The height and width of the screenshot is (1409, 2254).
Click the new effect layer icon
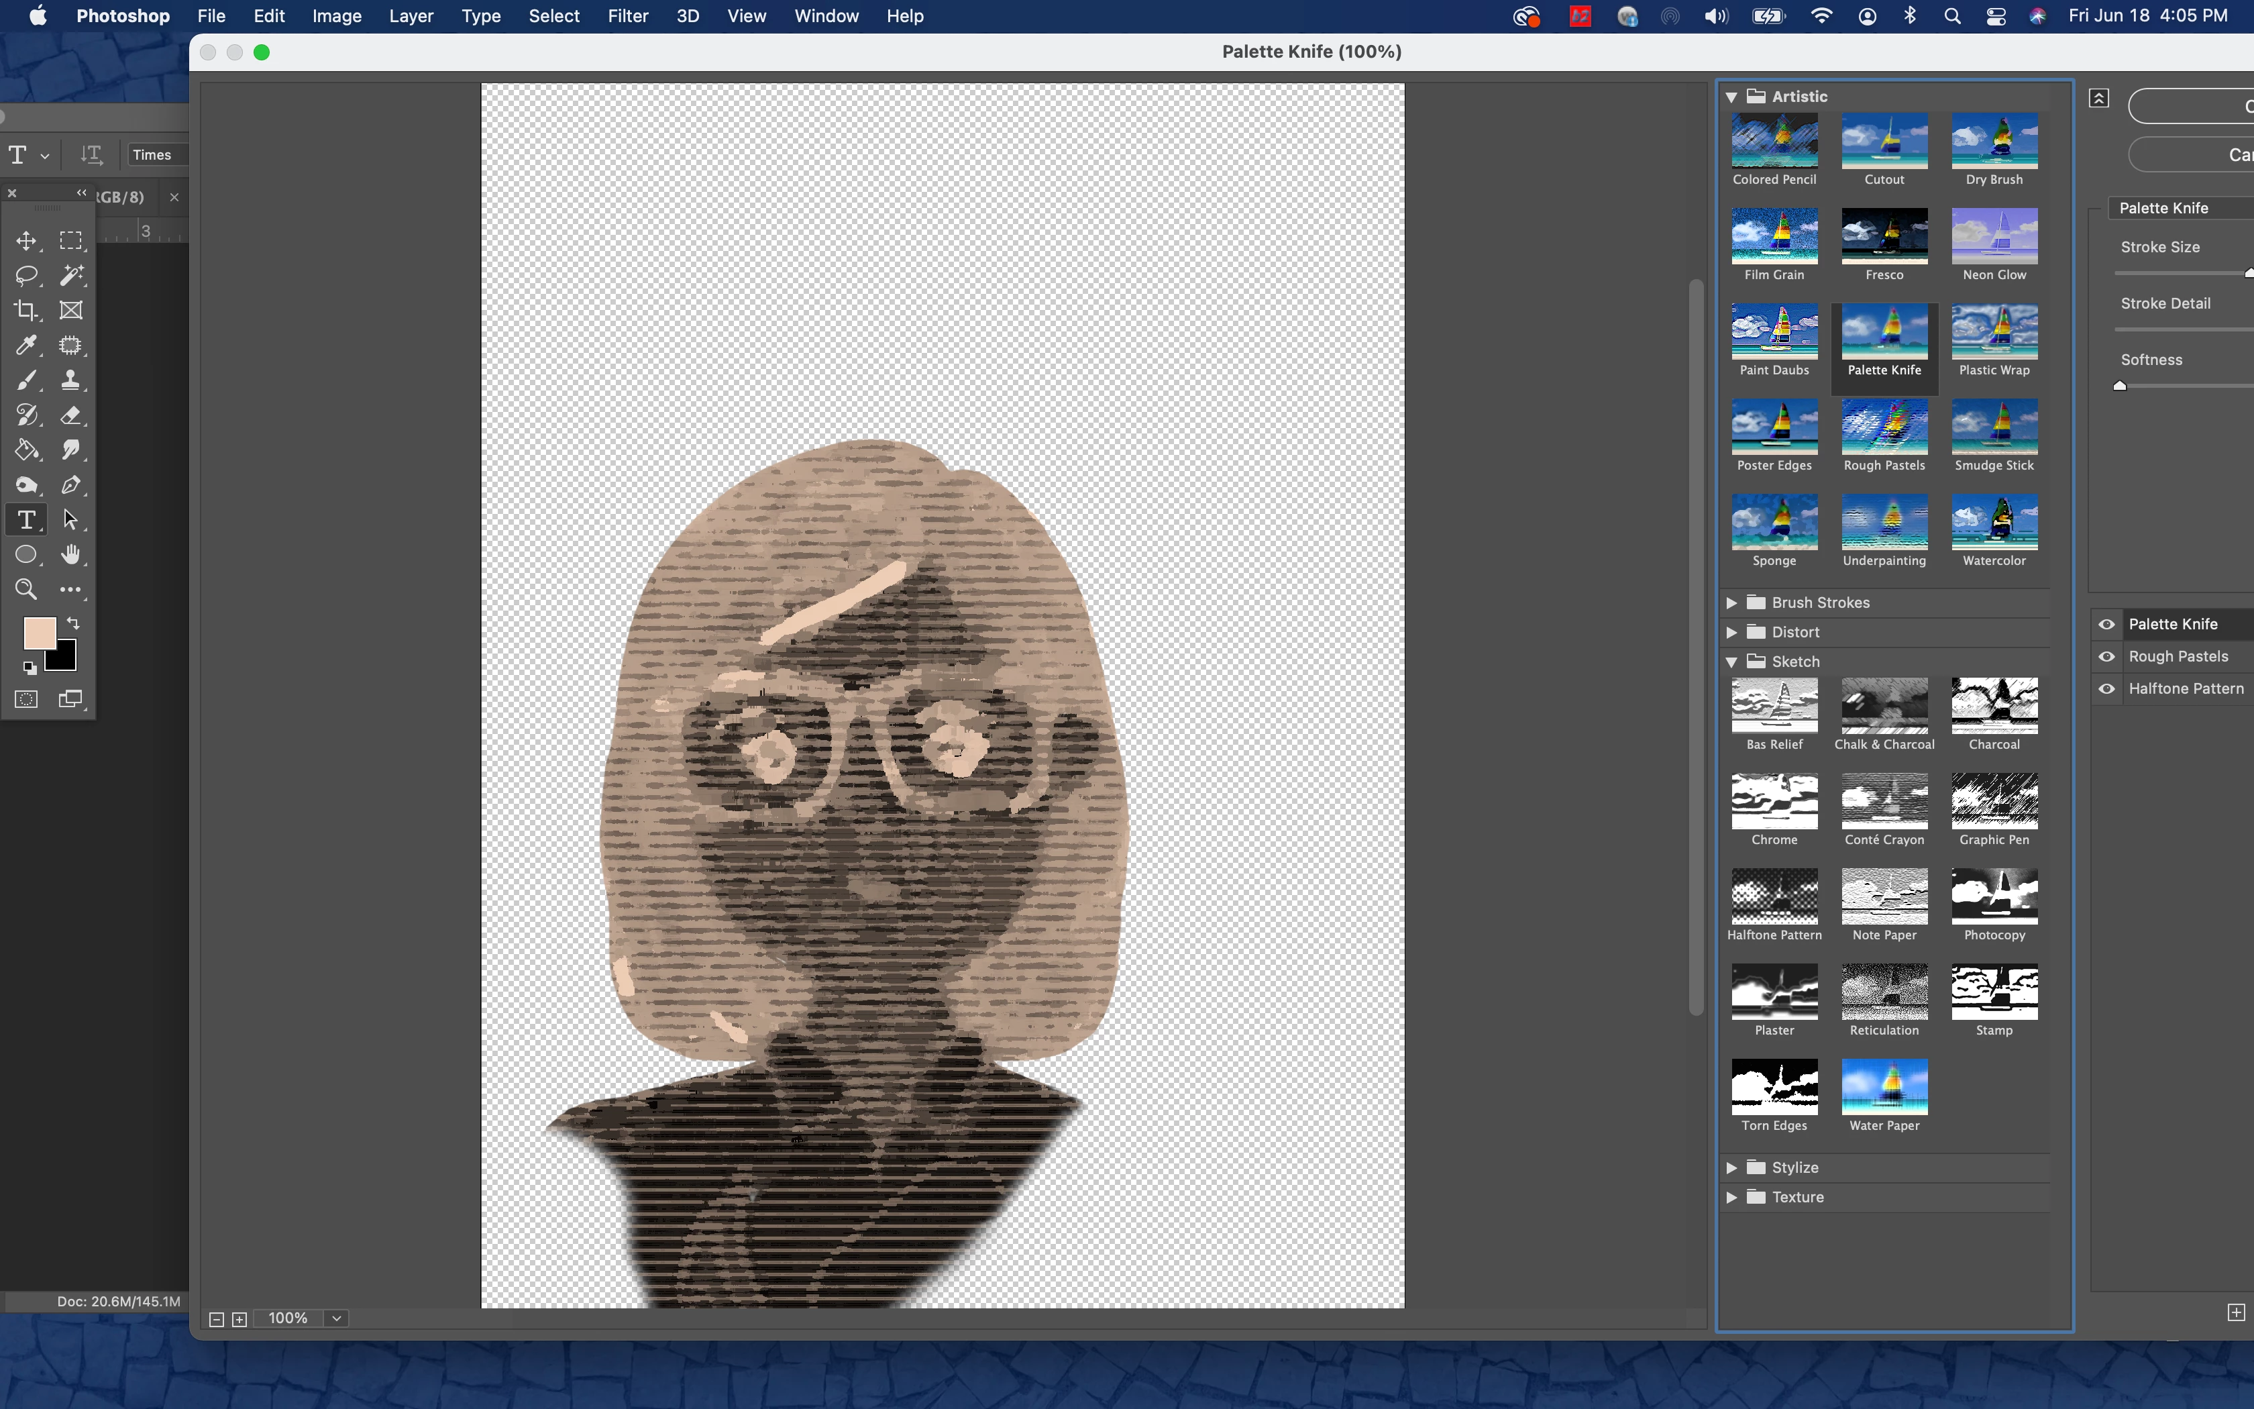(2235, 1312)
